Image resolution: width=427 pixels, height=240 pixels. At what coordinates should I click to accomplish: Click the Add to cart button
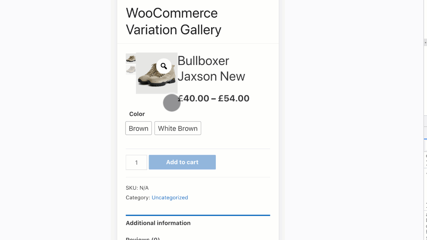pos(182,162)
